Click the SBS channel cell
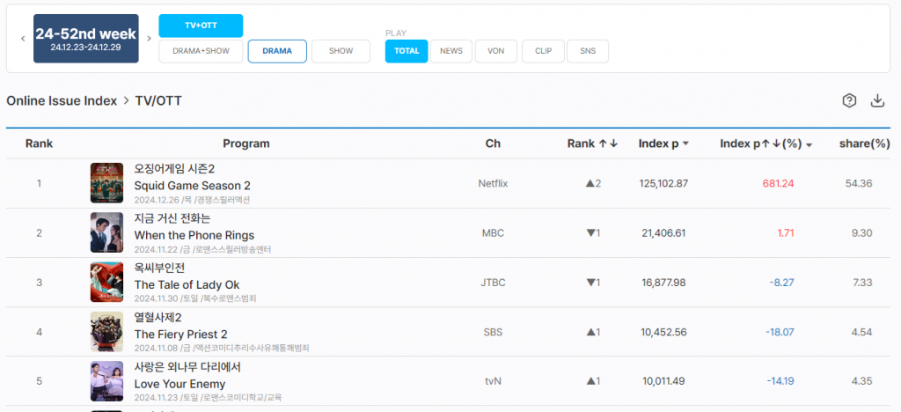901x412 pixels. tap(493, 332)
